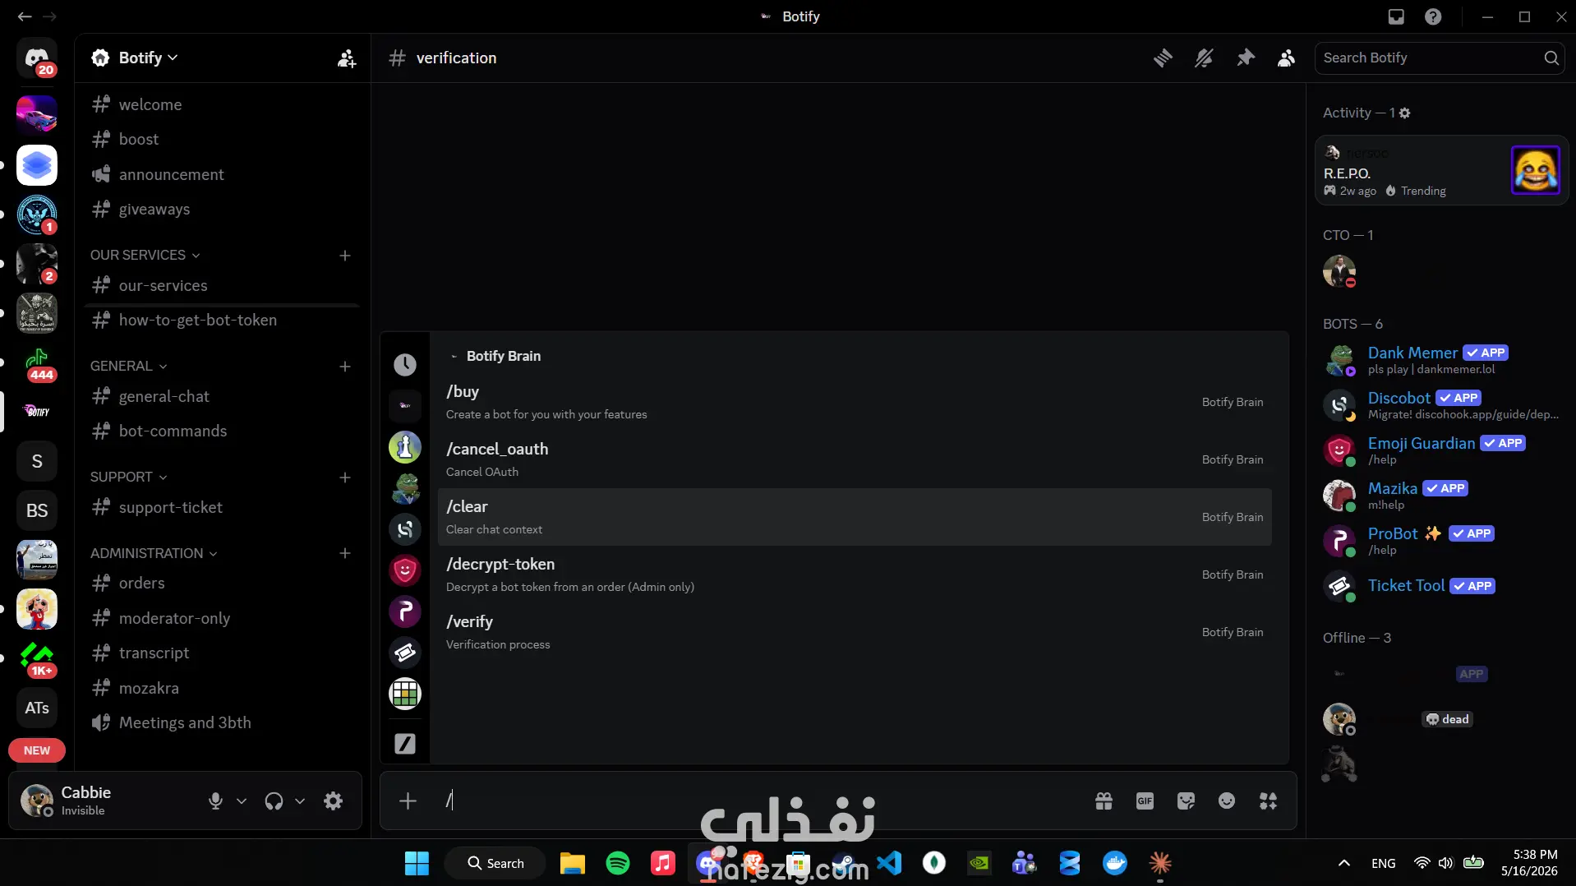Toggle notification settings bell in header

click(x=1204, y=58)
